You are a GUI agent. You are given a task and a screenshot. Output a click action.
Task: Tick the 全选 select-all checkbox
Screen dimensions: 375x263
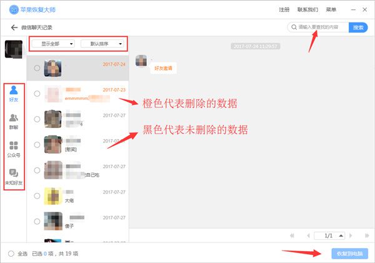(11, 254)
